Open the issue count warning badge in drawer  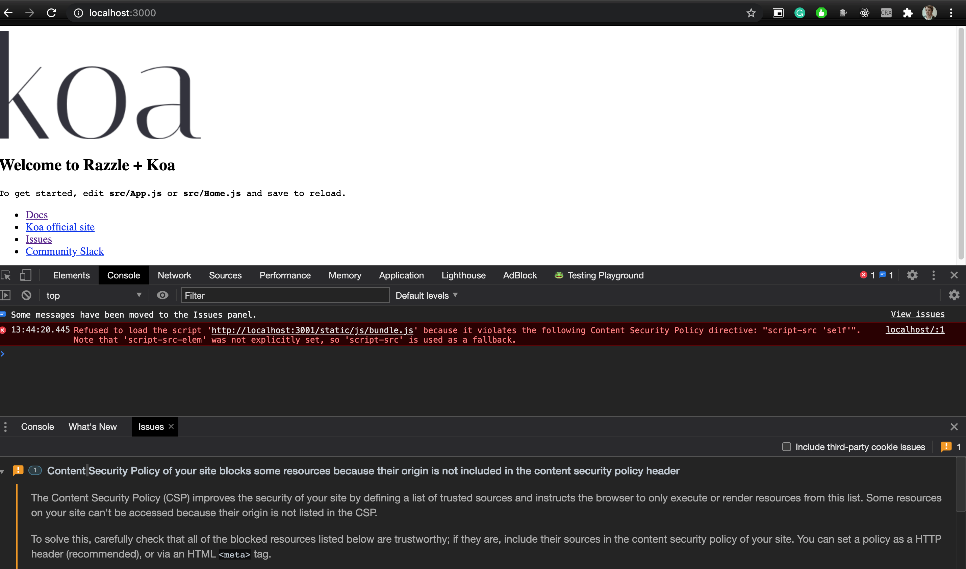(x=951, y=447)
